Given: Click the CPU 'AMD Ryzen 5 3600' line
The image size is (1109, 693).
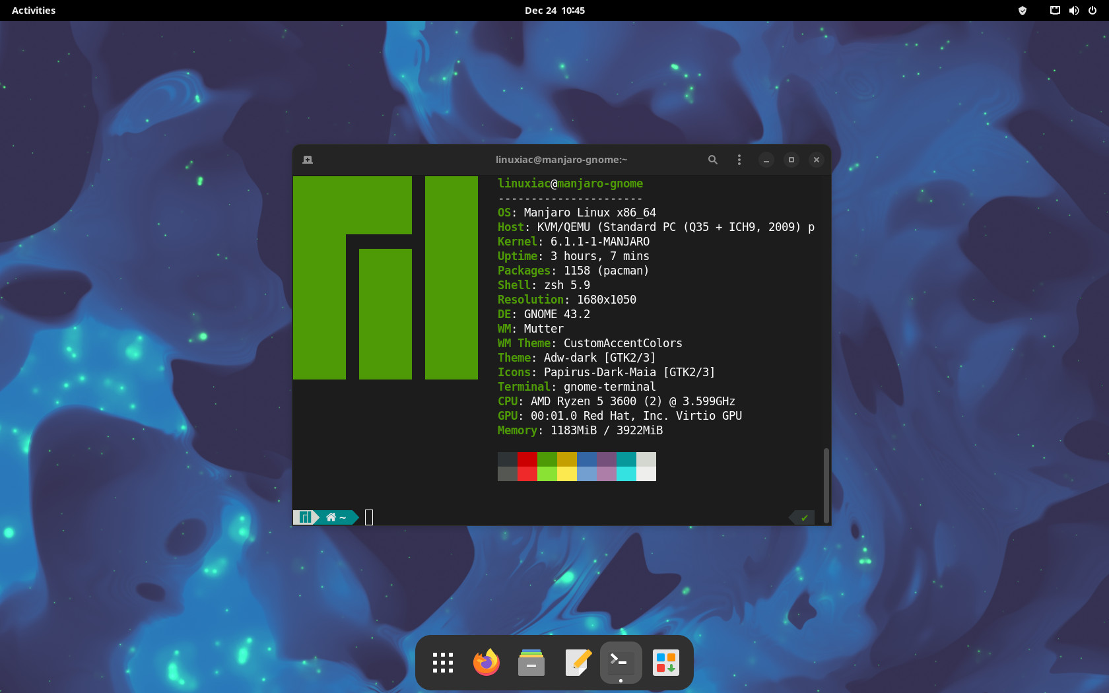Looking at the screenshot, I should click(x=617, y=401).
